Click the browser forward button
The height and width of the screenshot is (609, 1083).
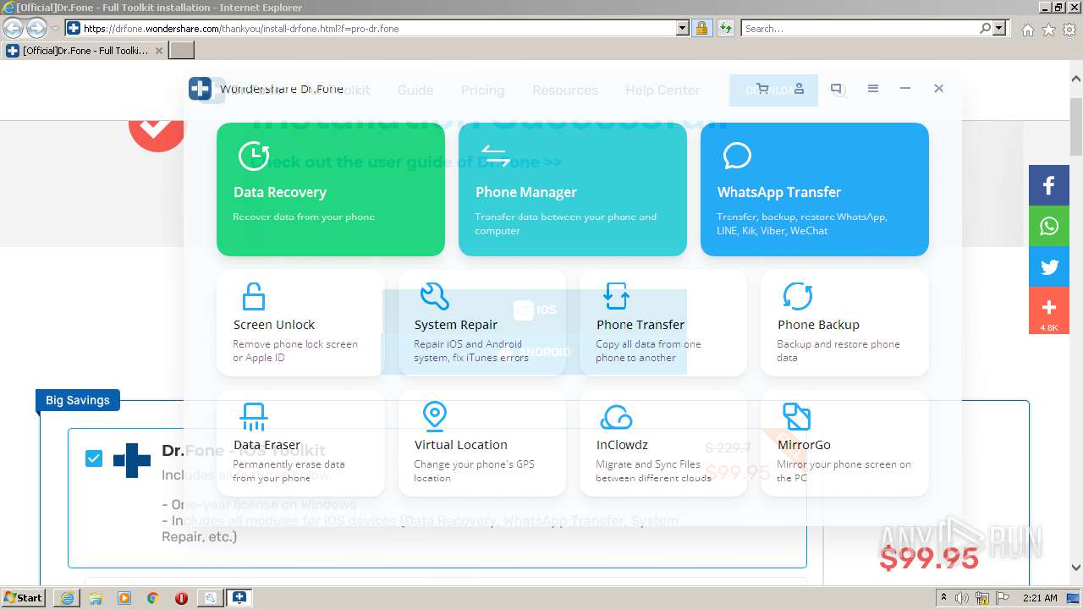tap(36, 28)
